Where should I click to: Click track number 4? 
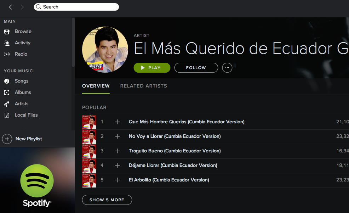(102, 165)
